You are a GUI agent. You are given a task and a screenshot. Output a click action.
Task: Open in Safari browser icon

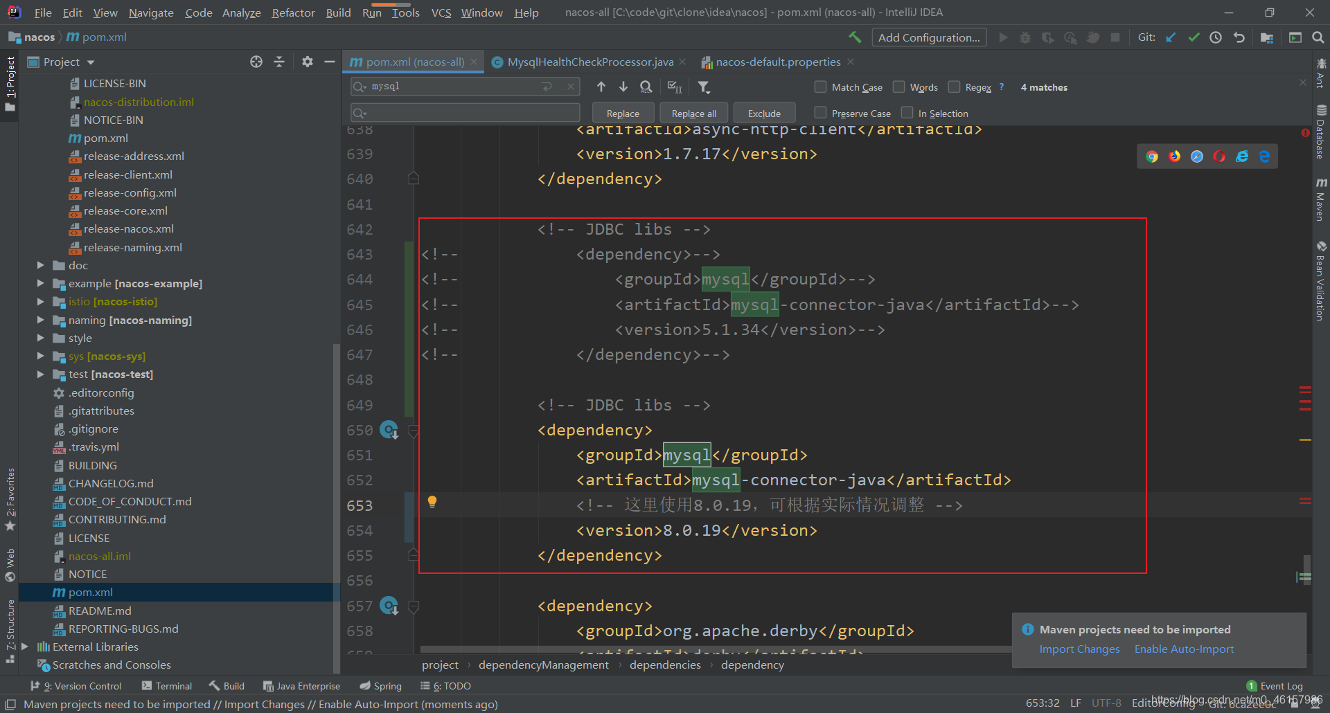[x=1197, y=156]
